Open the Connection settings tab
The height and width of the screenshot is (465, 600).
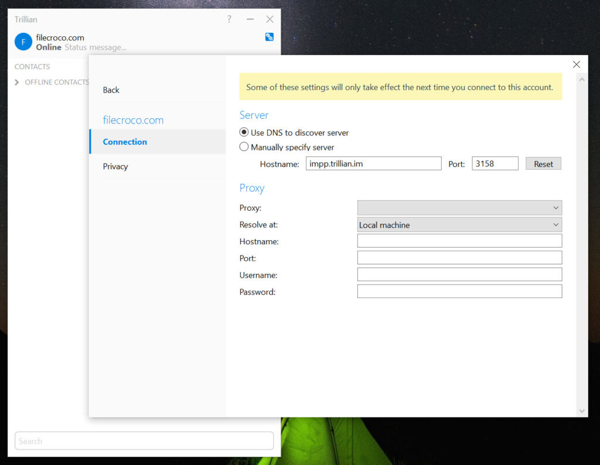pyautogui.click(x=158, y=142)
